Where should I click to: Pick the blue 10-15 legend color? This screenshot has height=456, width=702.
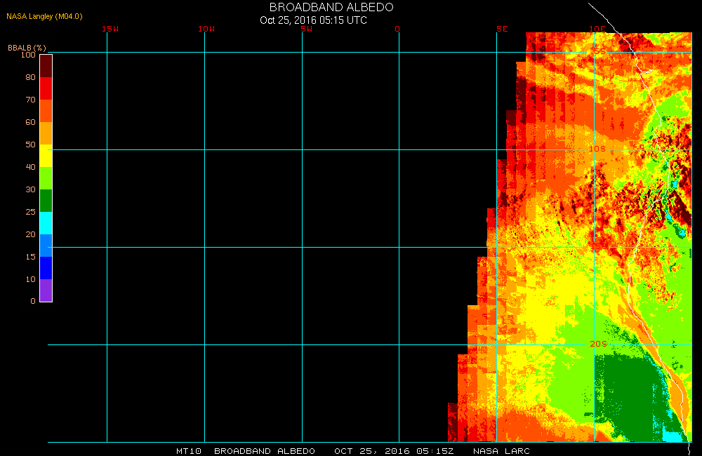[x=46, y=267]
